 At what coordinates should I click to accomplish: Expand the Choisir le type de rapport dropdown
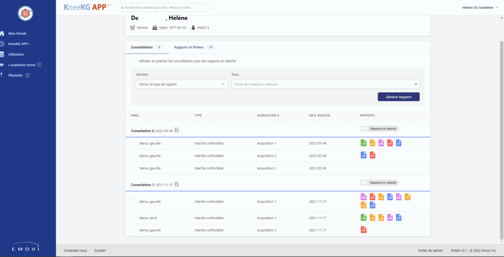[182, 84]
